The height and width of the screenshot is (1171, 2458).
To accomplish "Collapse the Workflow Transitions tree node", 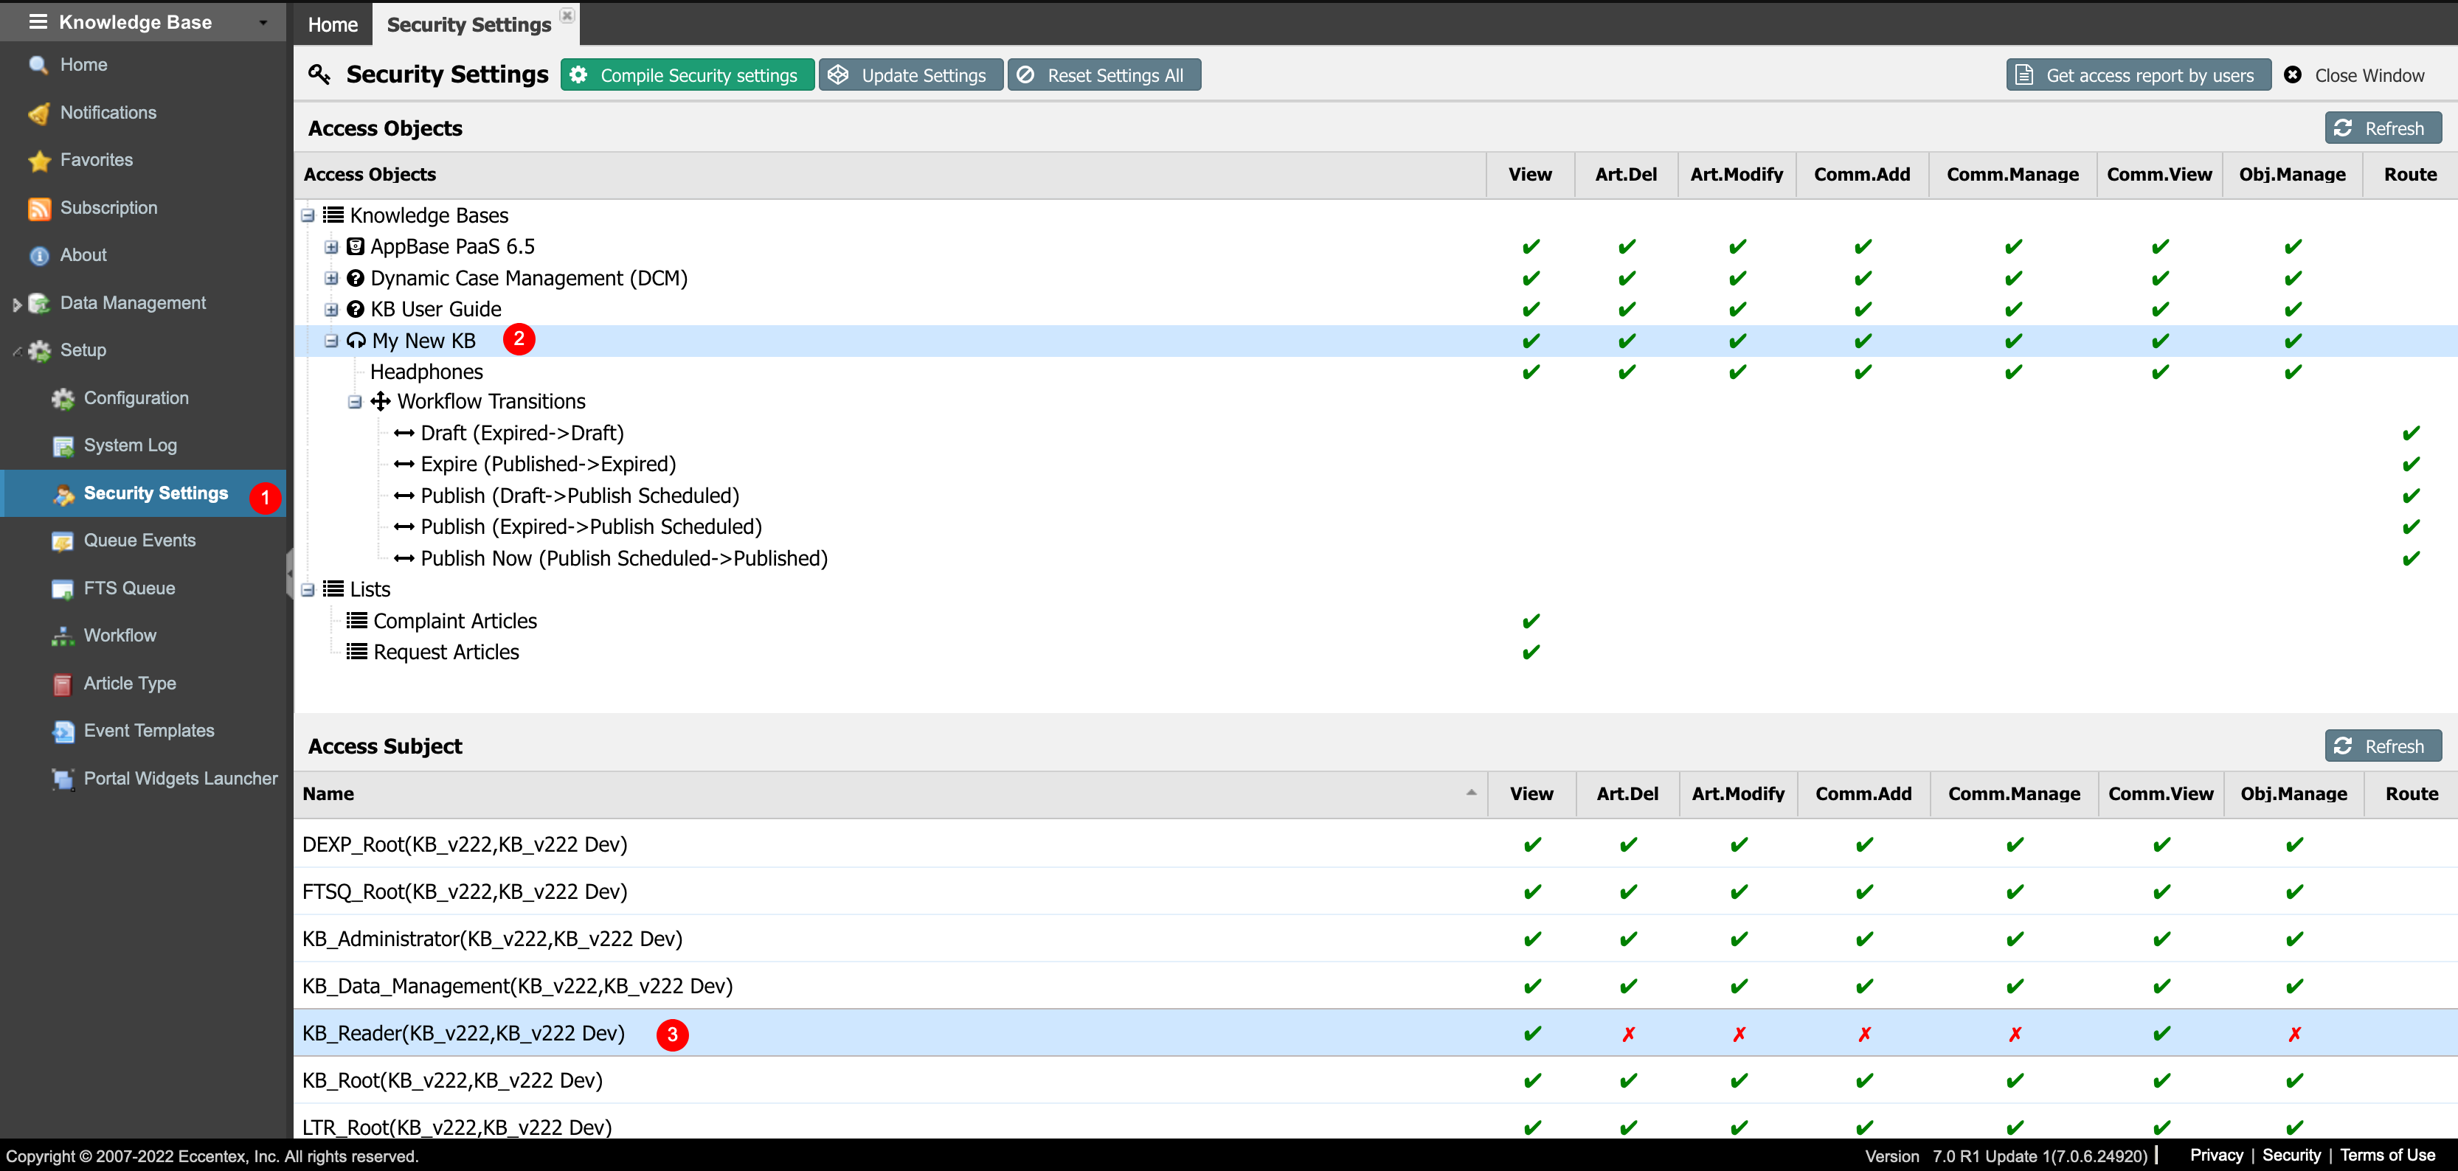I will point(355,403).
